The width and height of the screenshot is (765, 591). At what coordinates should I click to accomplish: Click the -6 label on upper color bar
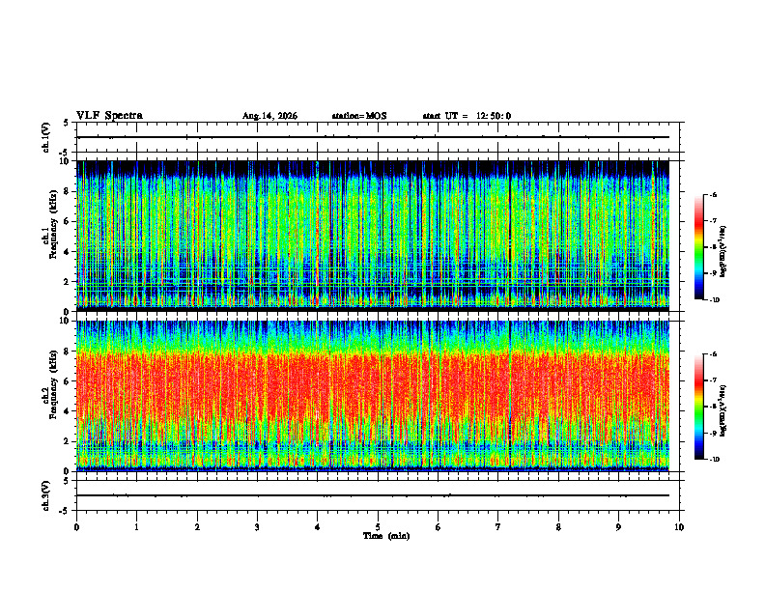click(713, 194)
